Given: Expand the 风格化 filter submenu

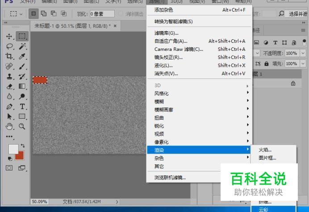Looking at the screenshot, I should pyautogui.click(x=199, y=93).
